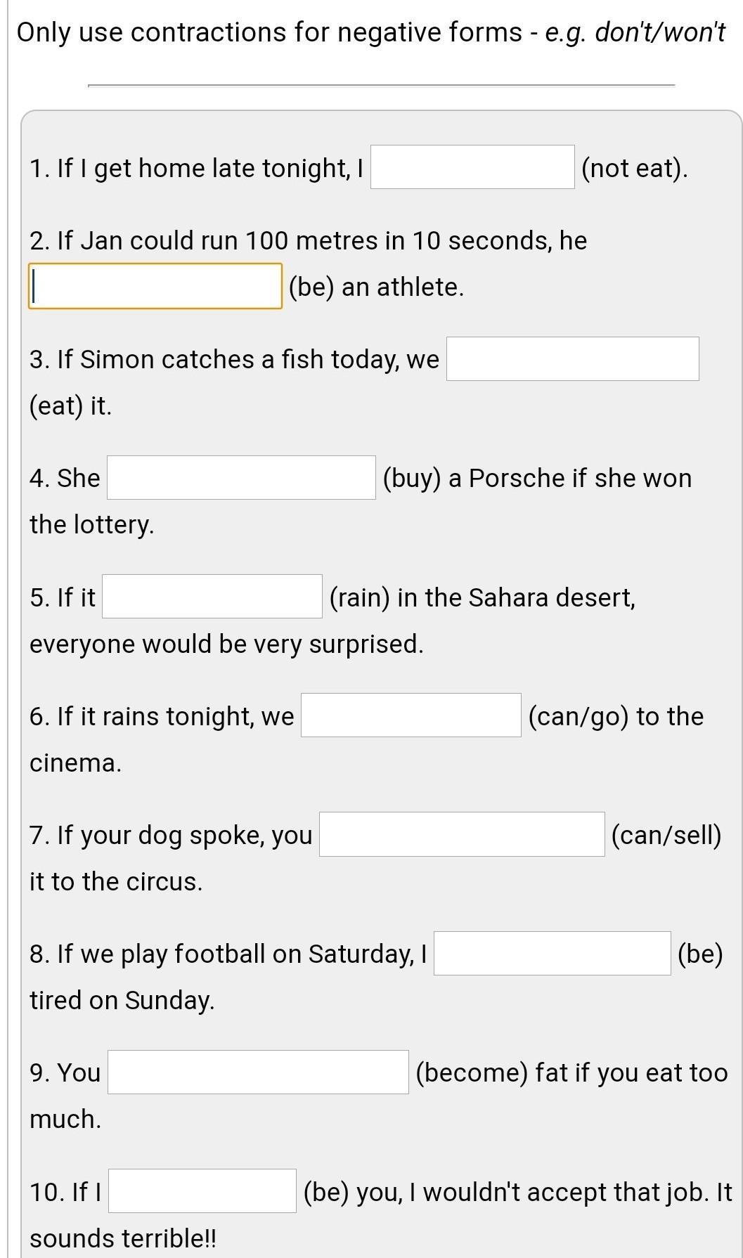The height and width of the screenshot is (1258, 743).
Task: Focus the (be) an athlete input field
Action: pos(155,286)
